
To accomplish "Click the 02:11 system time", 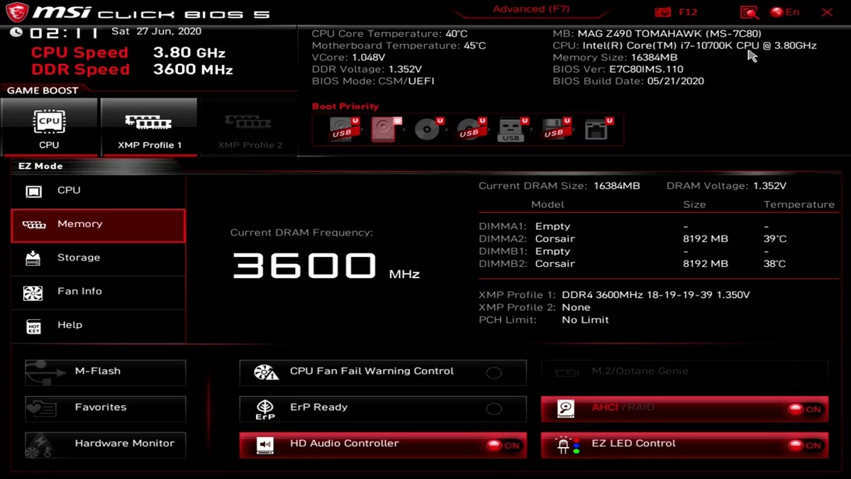I will (63, 33).
